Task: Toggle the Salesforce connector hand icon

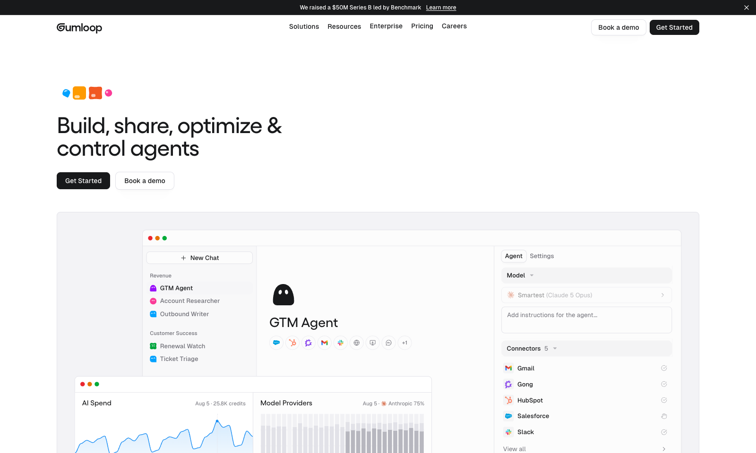Action: click(x=664, y=416)
